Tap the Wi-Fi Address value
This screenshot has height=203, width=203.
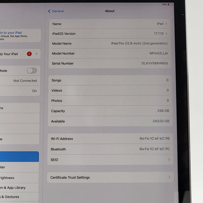point(155,139)
